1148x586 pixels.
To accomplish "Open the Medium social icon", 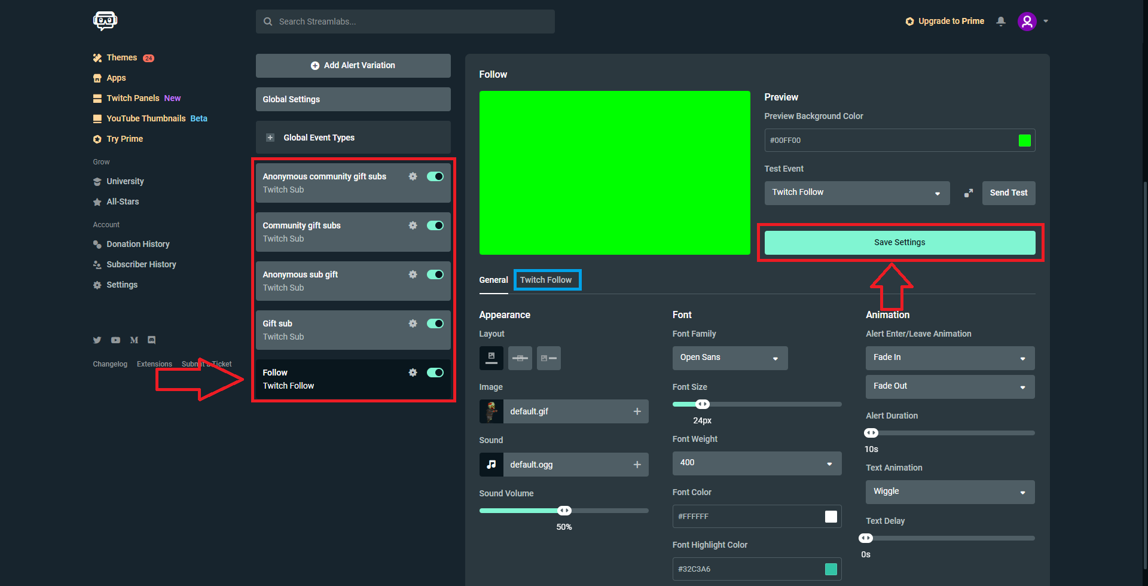I will coord(134,340).
